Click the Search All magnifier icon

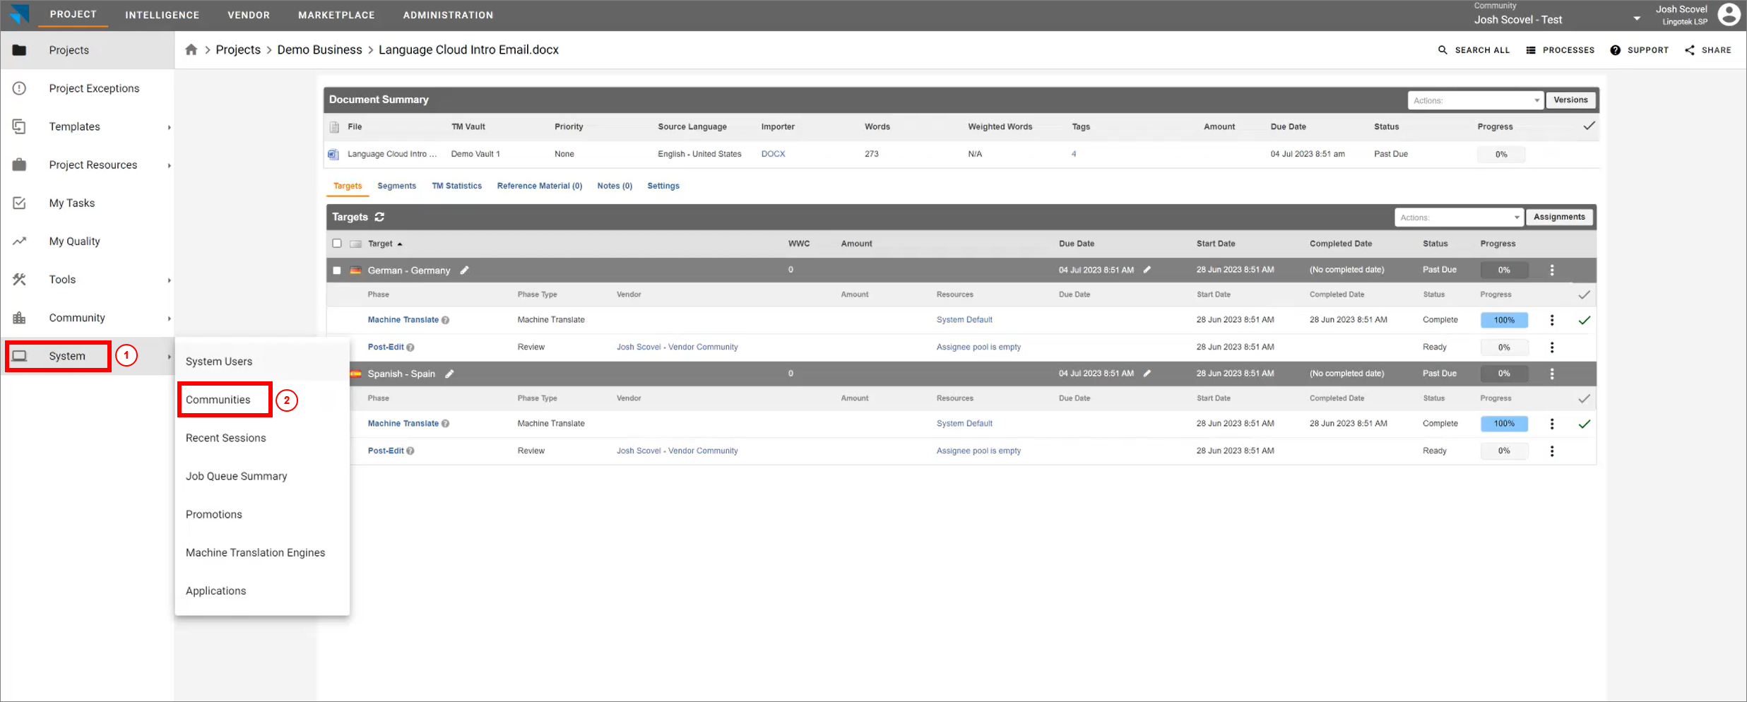[x=1443, y=50]
